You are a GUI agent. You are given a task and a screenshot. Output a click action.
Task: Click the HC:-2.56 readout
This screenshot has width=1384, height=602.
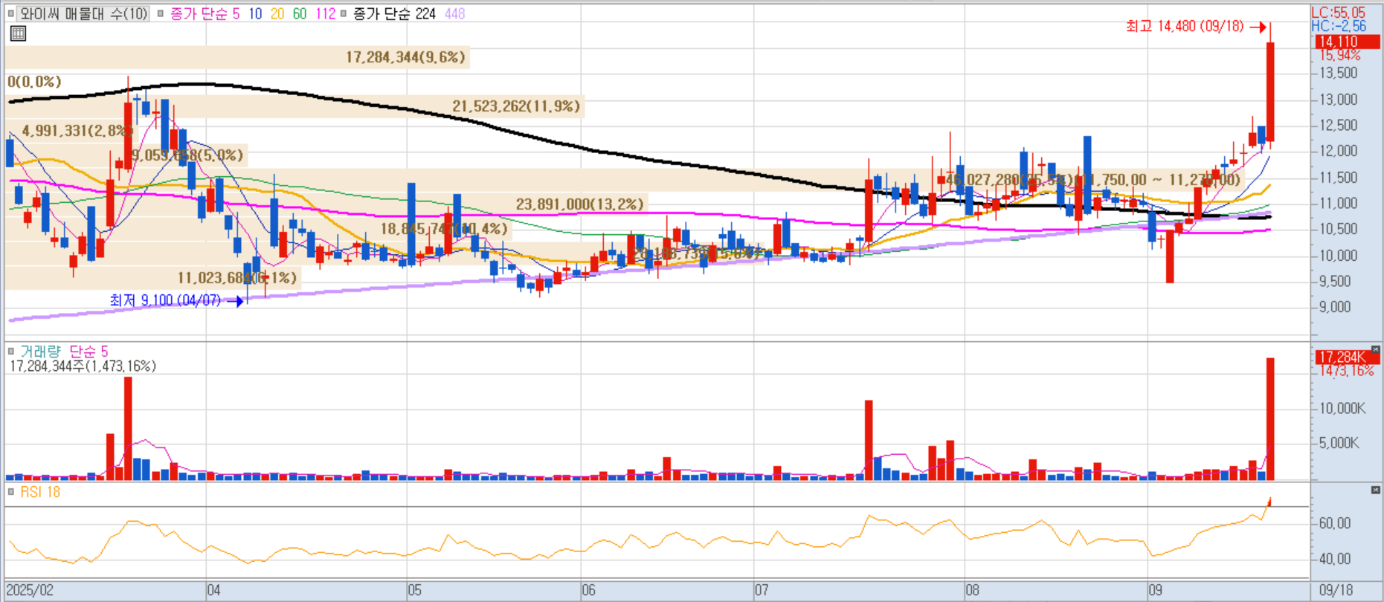(x=1339, y=26)
